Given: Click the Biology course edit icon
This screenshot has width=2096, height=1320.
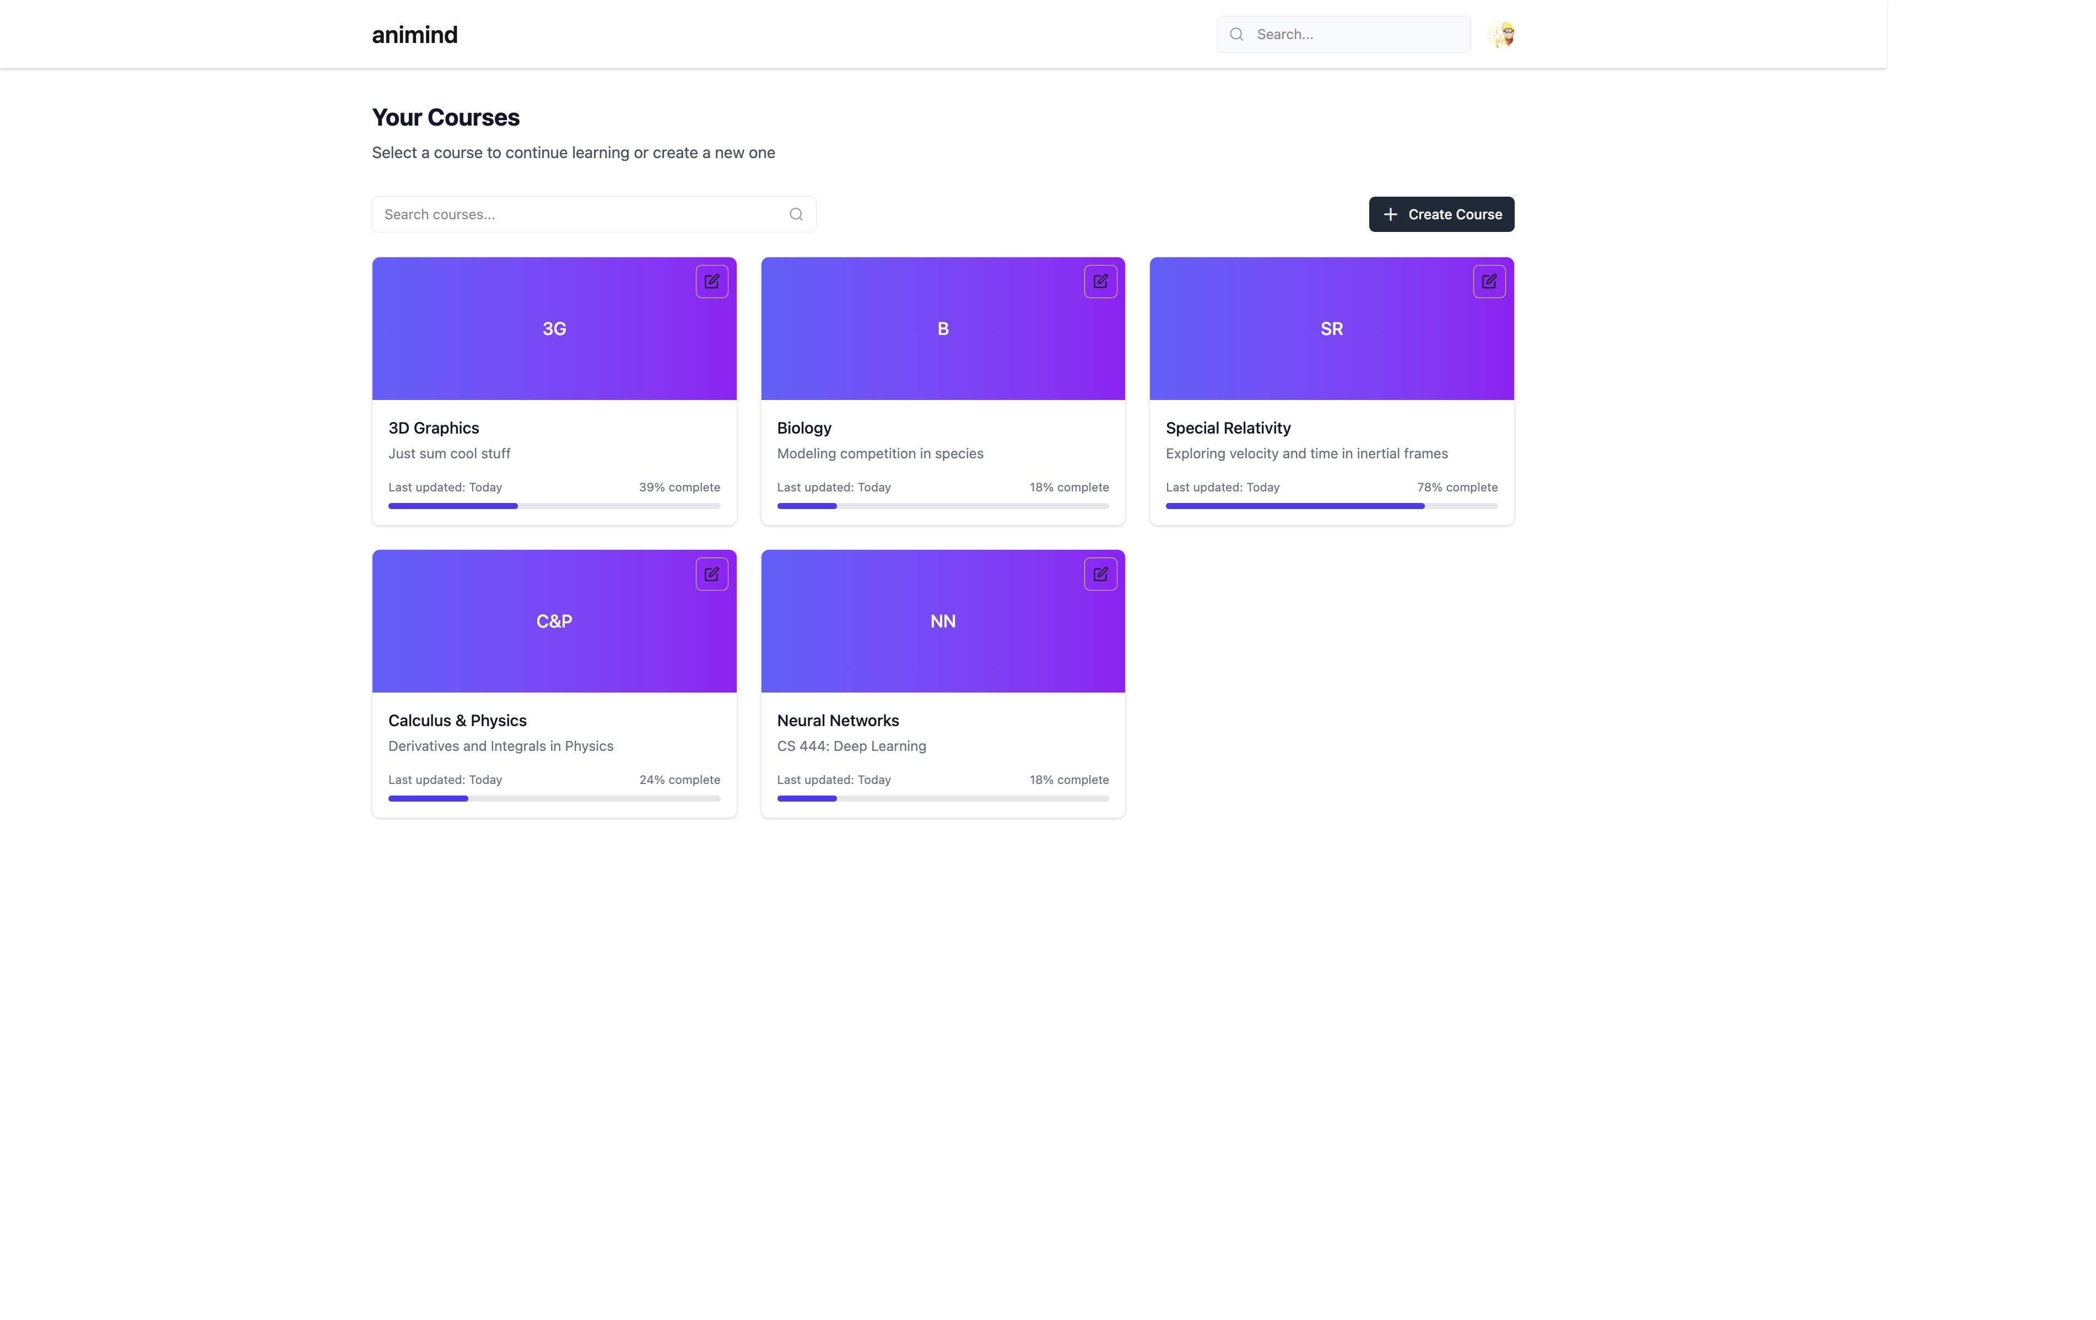Looking at the screenshot, I should (x=1100, y=281).
